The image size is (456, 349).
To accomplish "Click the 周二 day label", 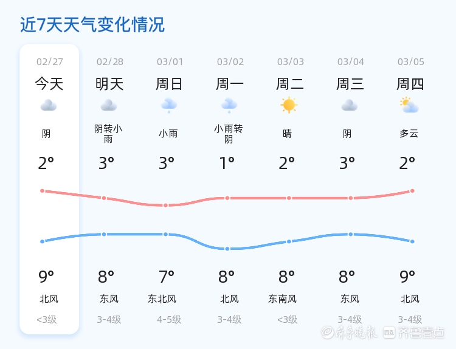I will (290, 84).
